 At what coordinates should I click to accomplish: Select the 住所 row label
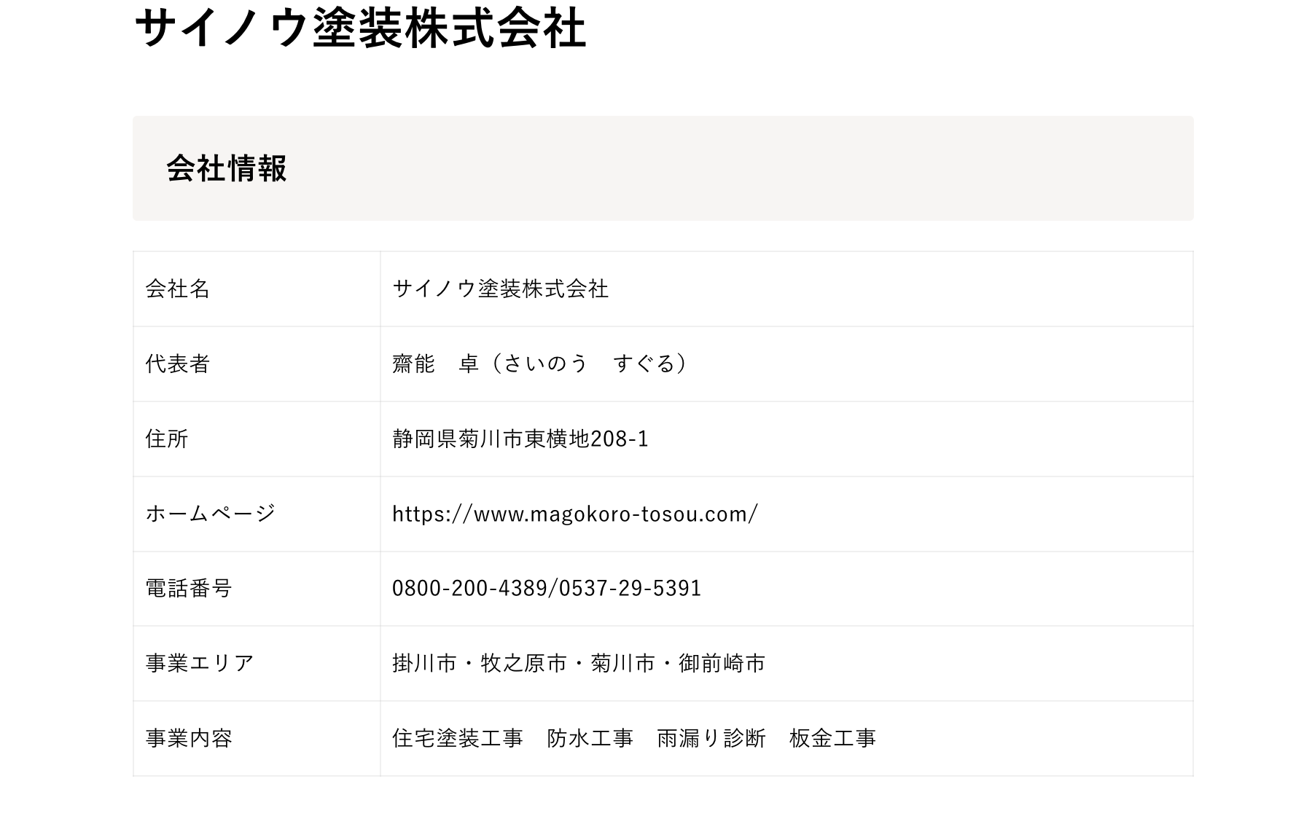point(167,439)
